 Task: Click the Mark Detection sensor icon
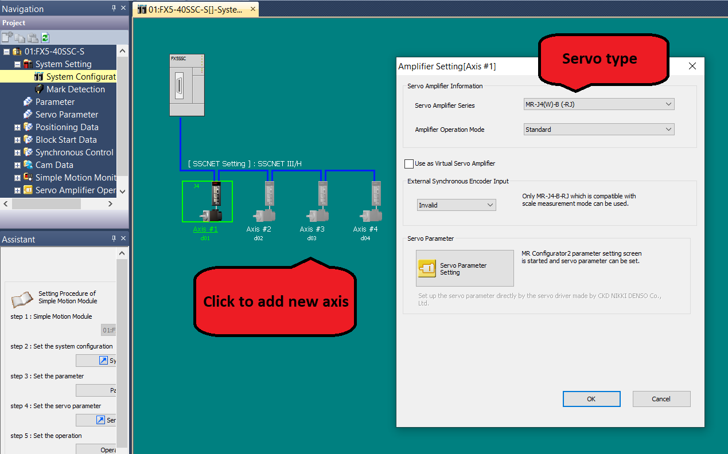(x=39, y=89)
